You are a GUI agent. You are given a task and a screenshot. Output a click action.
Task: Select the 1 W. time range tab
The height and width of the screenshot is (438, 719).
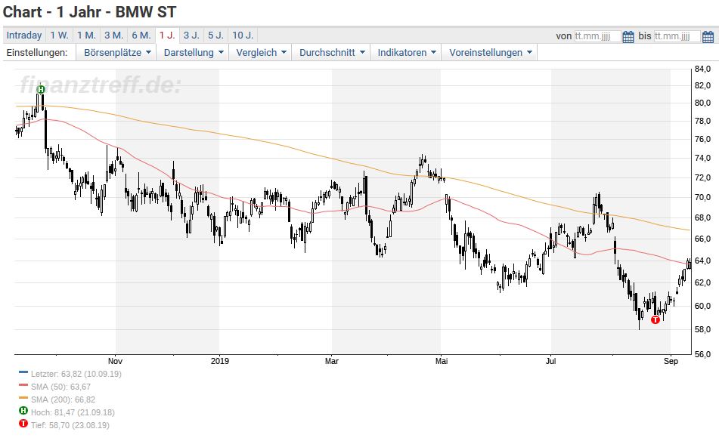point(59,35)
